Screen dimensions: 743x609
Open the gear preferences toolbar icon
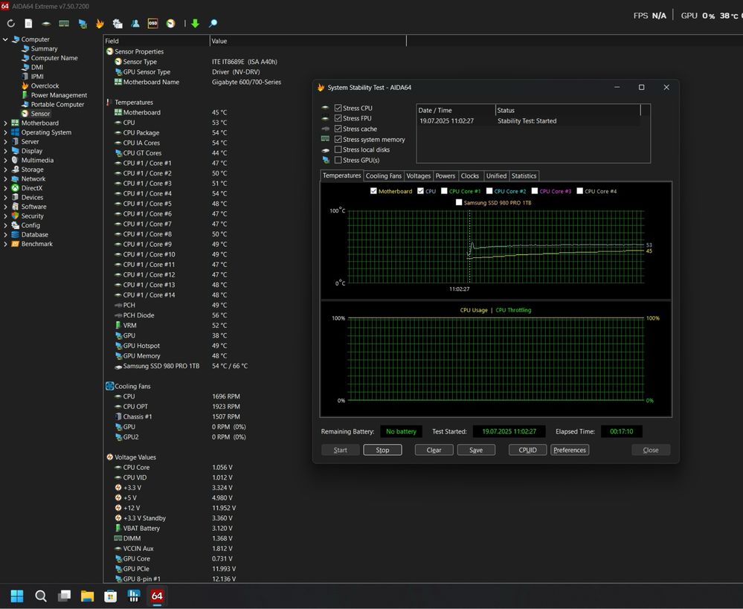click(118, 23)
